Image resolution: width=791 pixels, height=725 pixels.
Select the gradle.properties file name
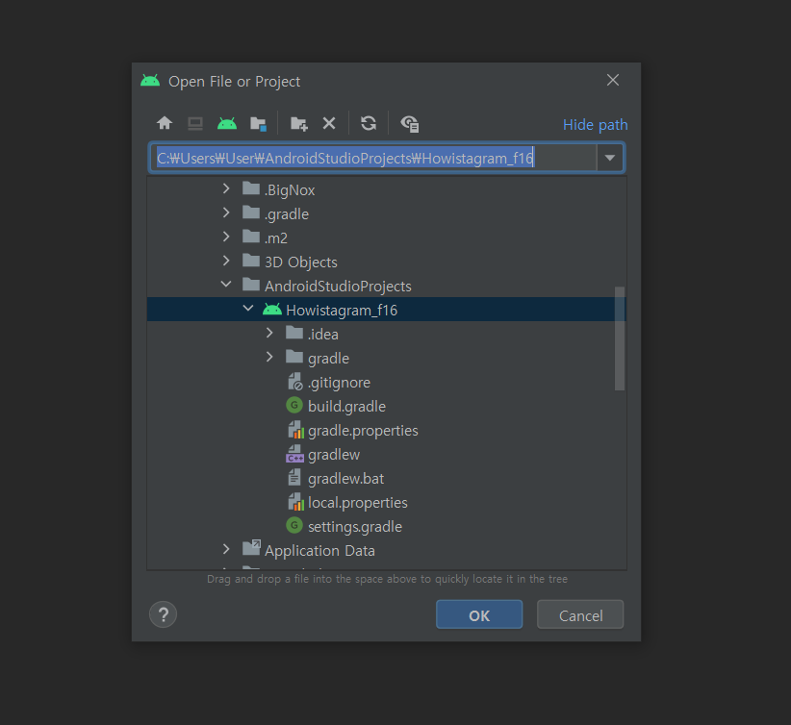pos(363,431)
